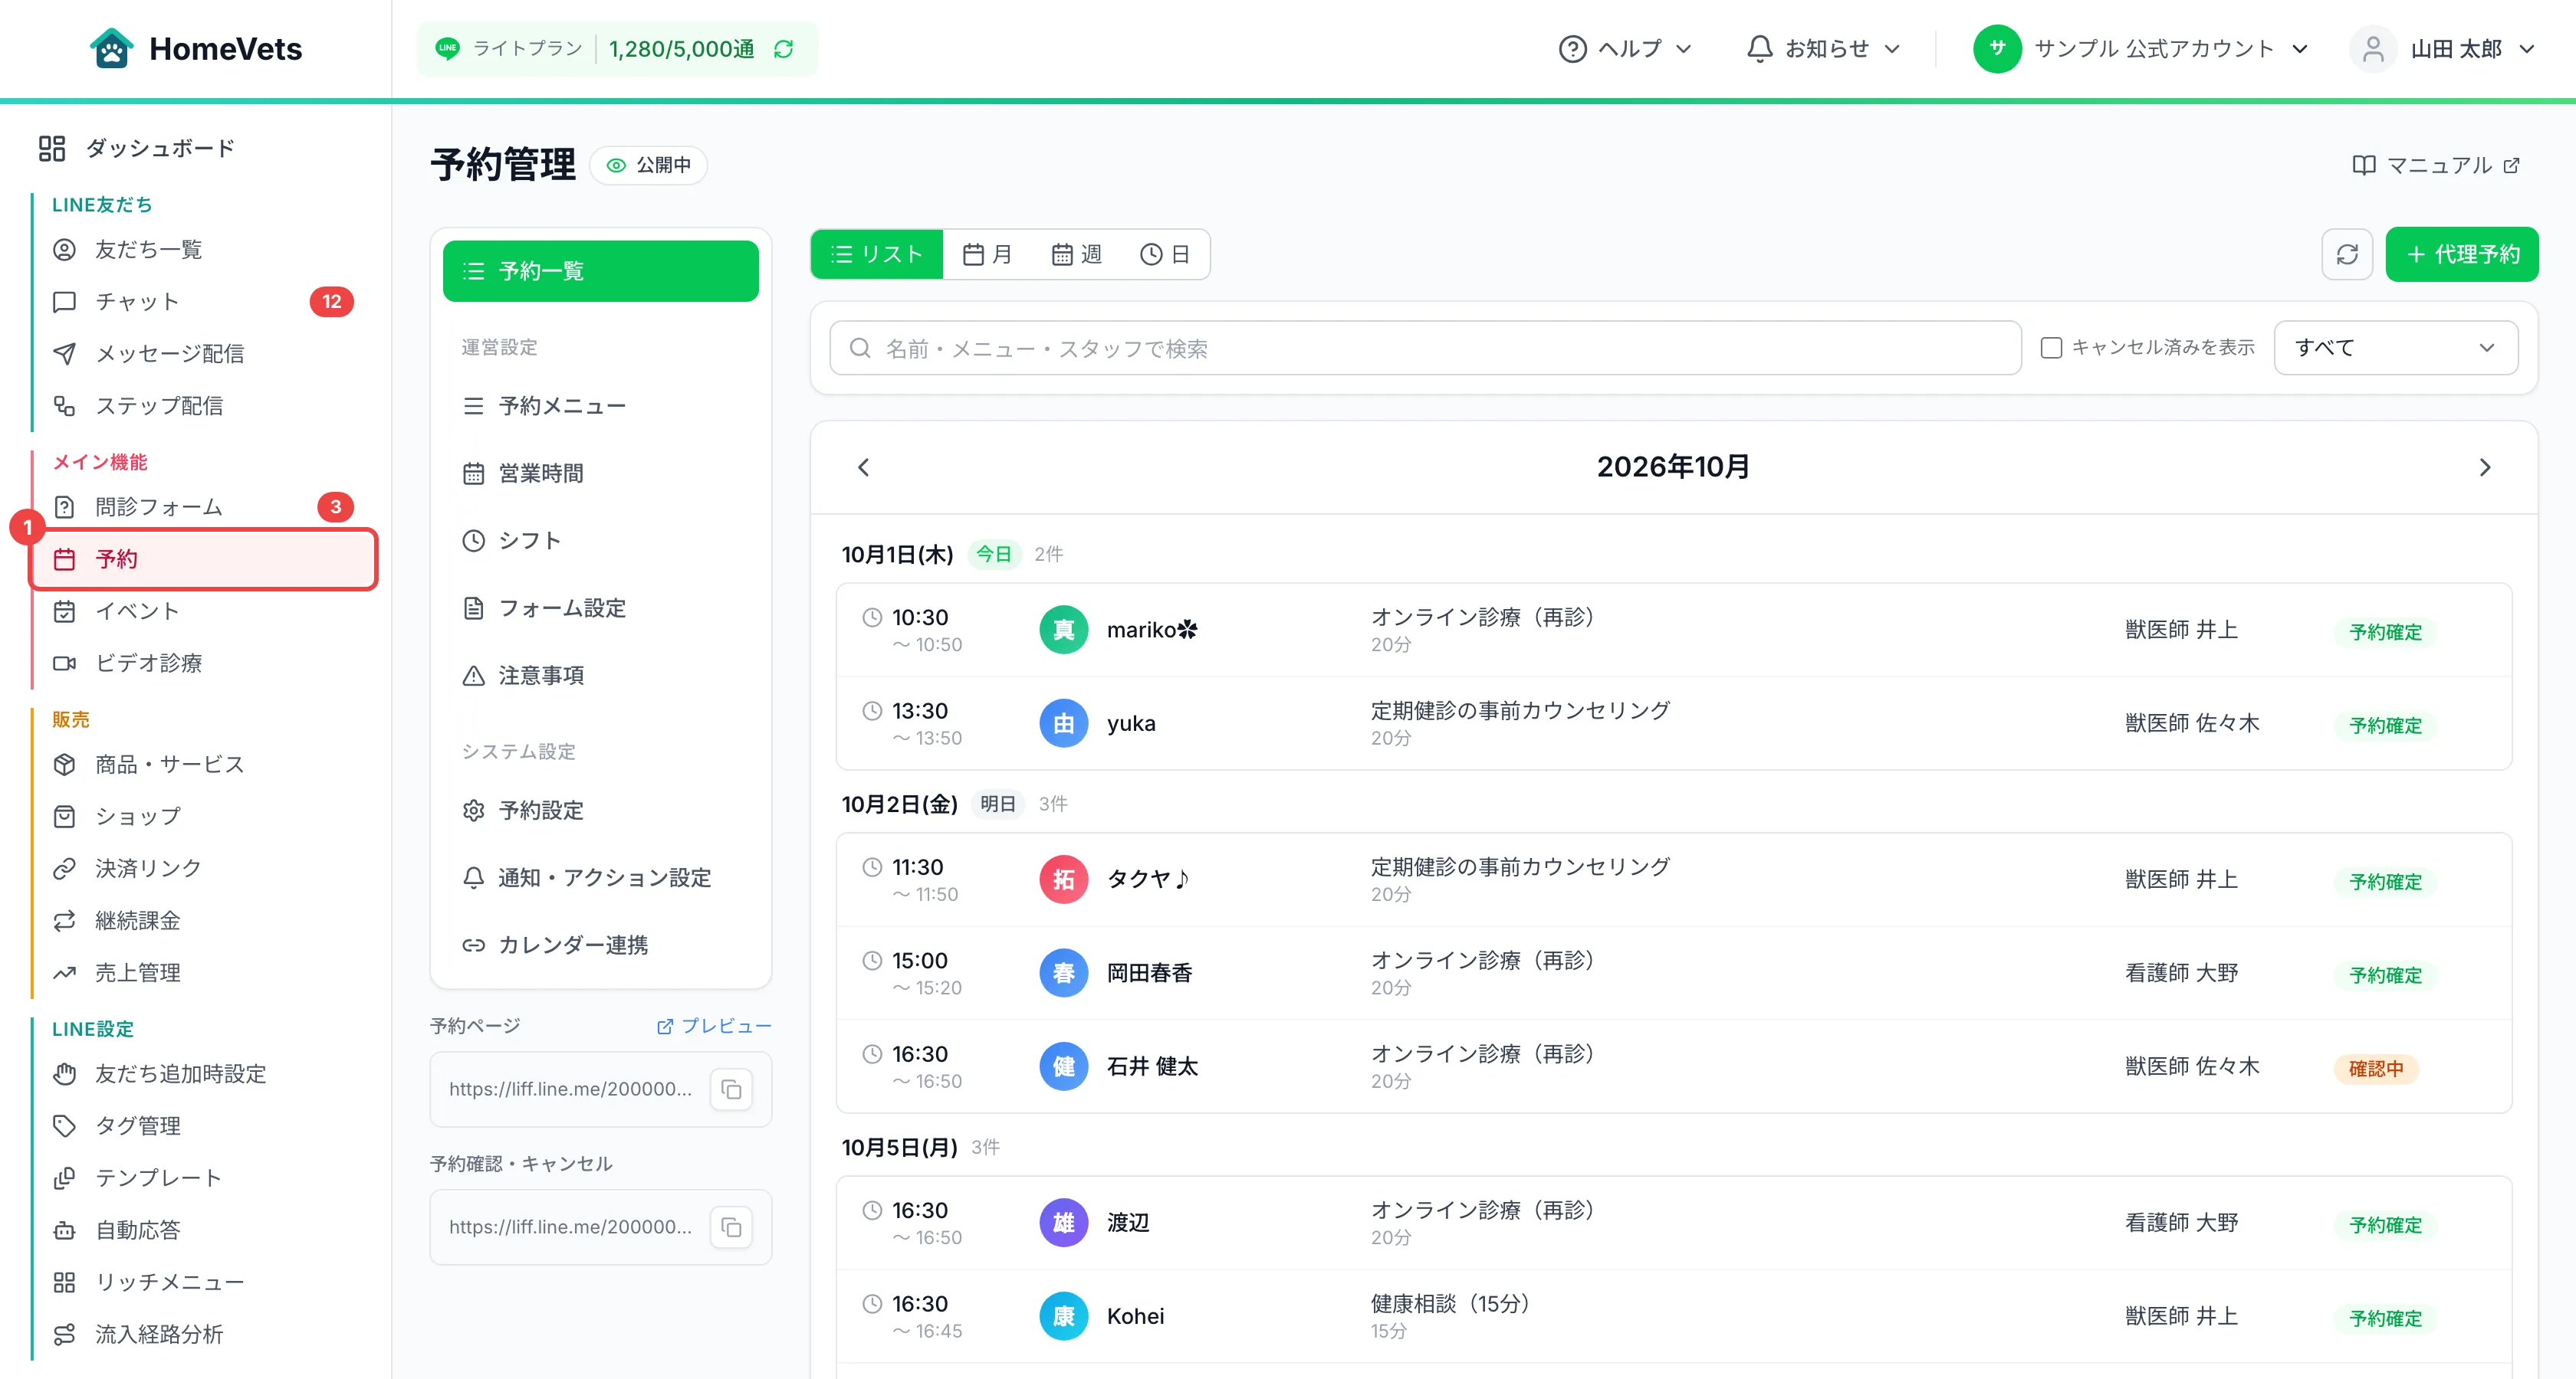Image resolution: width=2576 pixels, height=1379 pixels.
Task: Switch to the 週 view tab
Action: (1076, 255)
